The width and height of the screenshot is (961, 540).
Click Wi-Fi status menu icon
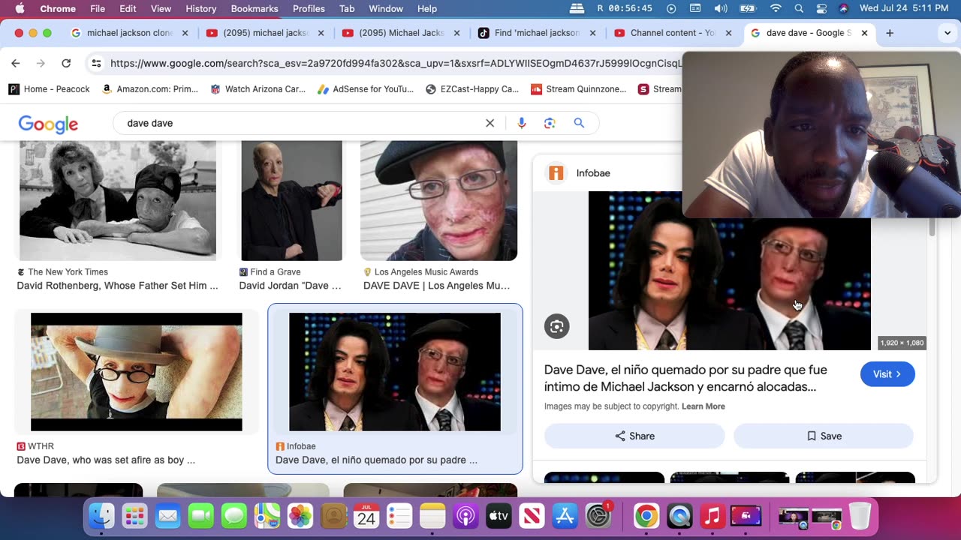[x=776, y=8]
